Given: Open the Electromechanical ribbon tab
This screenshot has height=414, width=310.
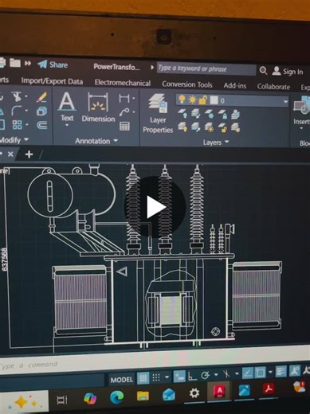Looking at the screenshot, I should pos(123,83).
